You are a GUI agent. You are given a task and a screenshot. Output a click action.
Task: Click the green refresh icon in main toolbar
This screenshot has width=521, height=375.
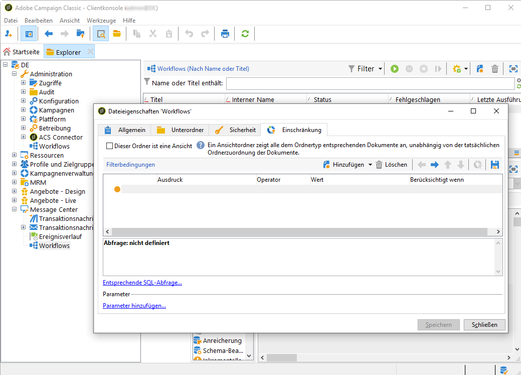pos(245,34)
